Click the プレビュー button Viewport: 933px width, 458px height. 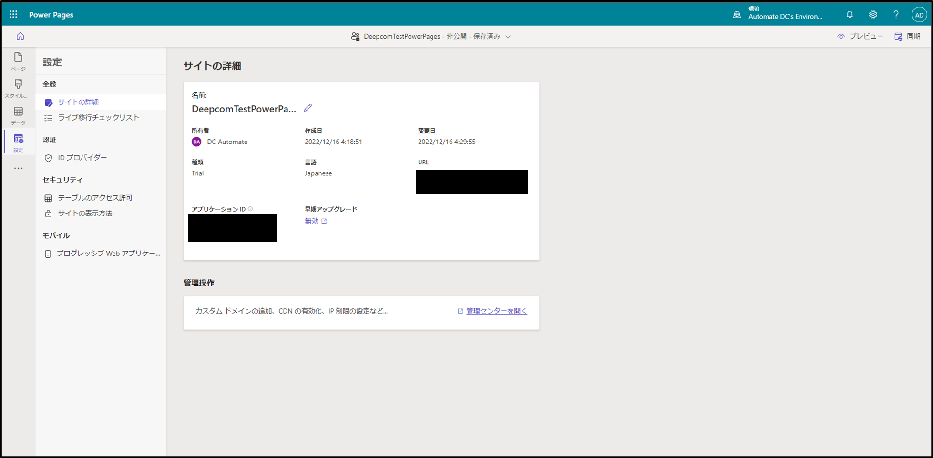click(x=860, y=36)
